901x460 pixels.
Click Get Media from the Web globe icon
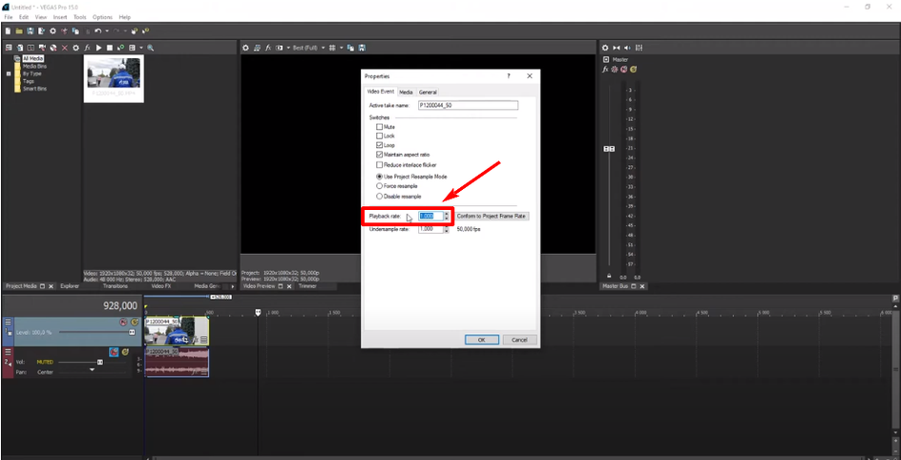point(52,48)
